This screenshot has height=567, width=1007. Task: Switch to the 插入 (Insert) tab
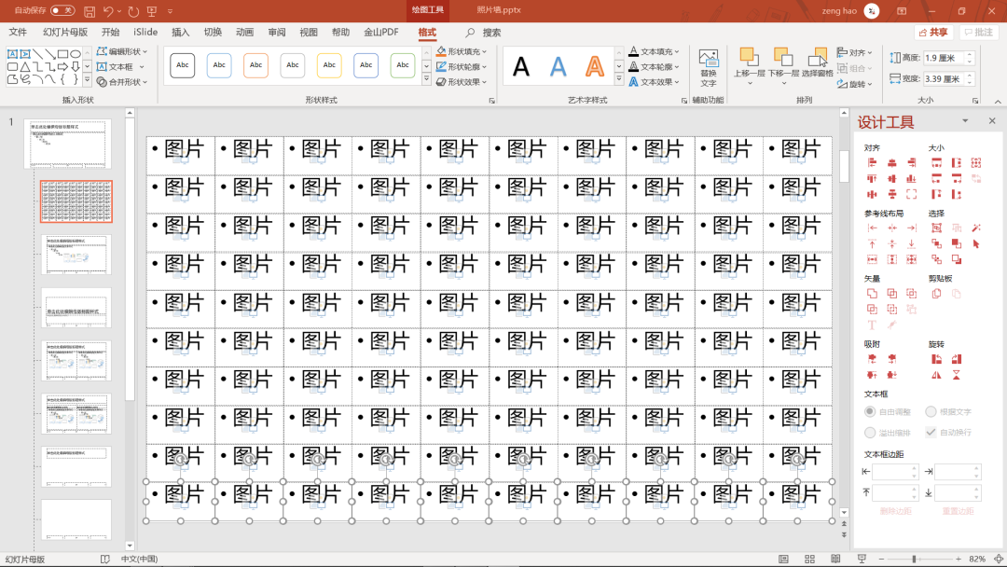coord(181,32)
